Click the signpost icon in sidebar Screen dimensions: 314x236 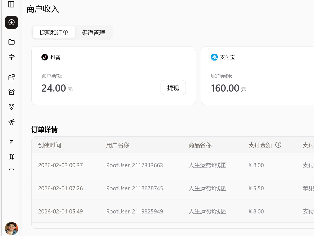pyautogui.click(x=12, y=57)
